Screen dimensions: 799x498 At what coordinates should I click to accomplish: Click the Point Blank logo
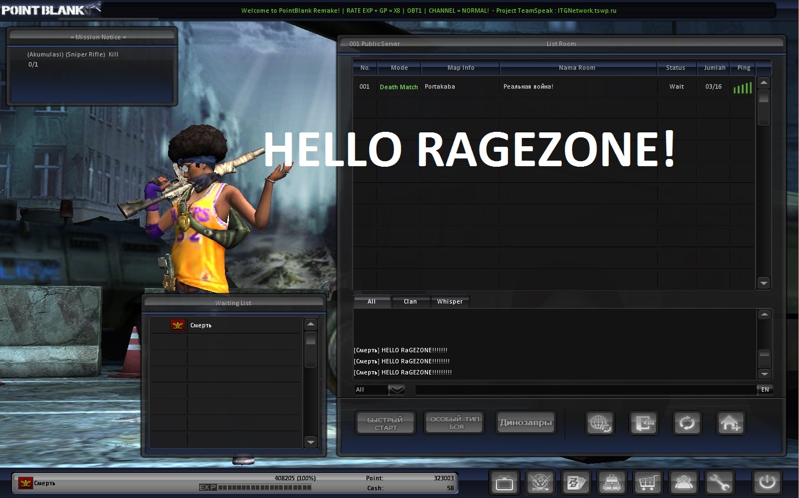pyautogui.click(x=51, y=9)
